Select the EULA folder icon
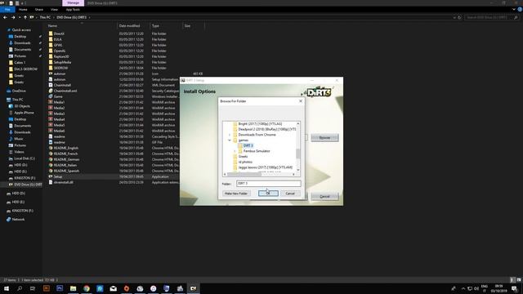 click(51, 39)
